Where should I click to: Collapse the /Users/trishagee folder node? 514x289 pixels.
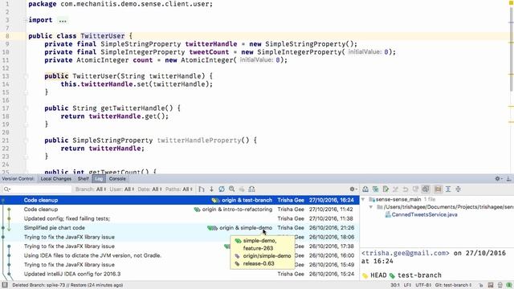click(x=371, y=207)
